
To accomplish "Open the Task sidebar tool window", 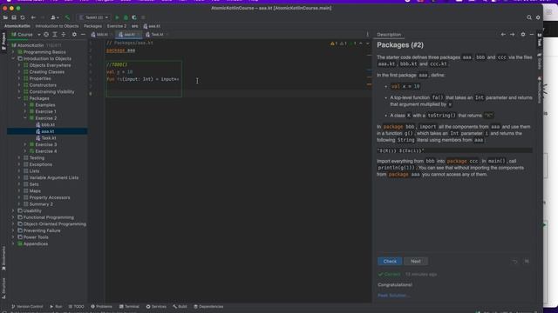I will (x=540, y=40).
